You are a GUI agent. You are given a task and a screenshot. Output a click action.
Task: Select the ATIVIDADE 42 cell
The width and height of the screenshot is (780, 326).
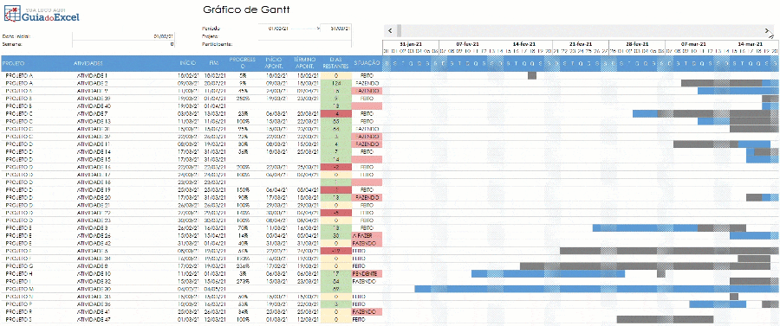click(x=94, y=244)
